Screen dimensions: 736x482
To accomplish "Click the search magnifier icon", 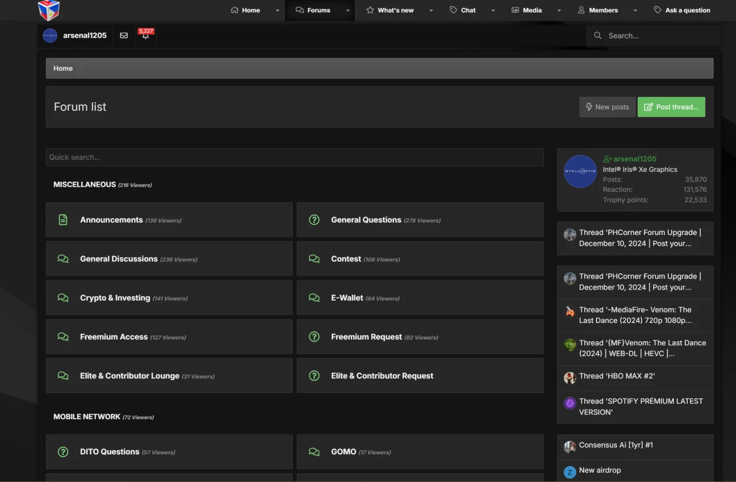I will pyautogui.click(x=598, y=36).
